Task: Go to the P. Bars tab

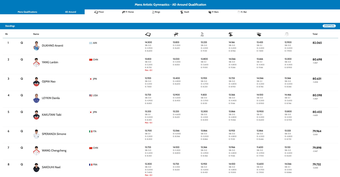Action: 213,12
